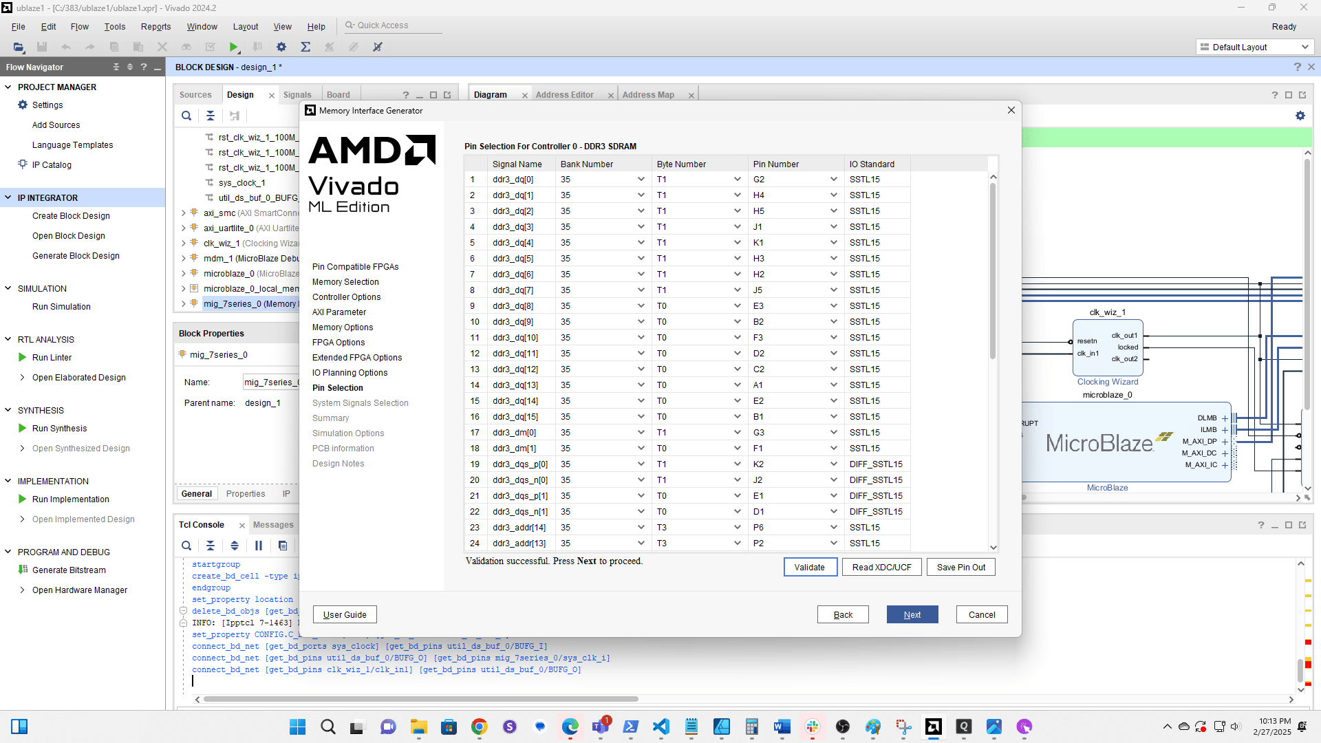Open Byte Number dropdown for ddr3_dm[0]
This screenshot has width=1321, height=743.
(x=737, y=433)
